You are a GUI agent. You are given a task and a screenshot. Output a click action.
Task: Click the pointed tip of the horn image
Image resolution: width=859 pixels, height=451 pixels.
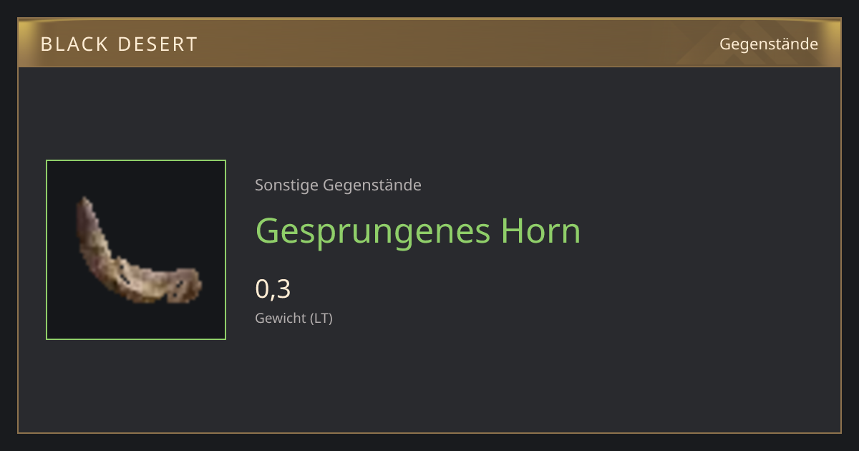click(85, 202)
